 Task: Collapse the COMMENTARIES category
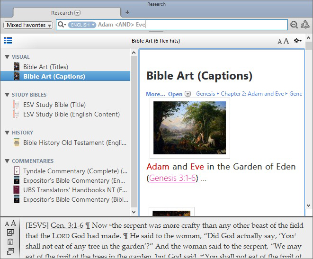[7, 161]
